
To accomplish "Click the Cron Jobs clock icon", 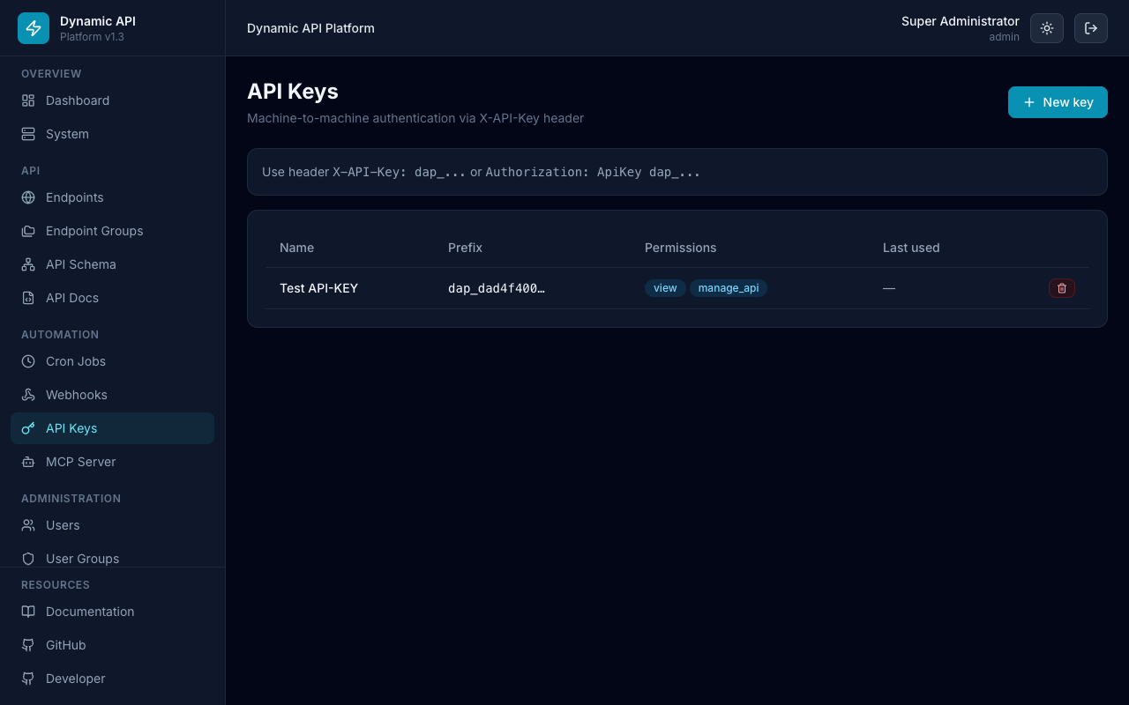I will (x=28, y=361).
